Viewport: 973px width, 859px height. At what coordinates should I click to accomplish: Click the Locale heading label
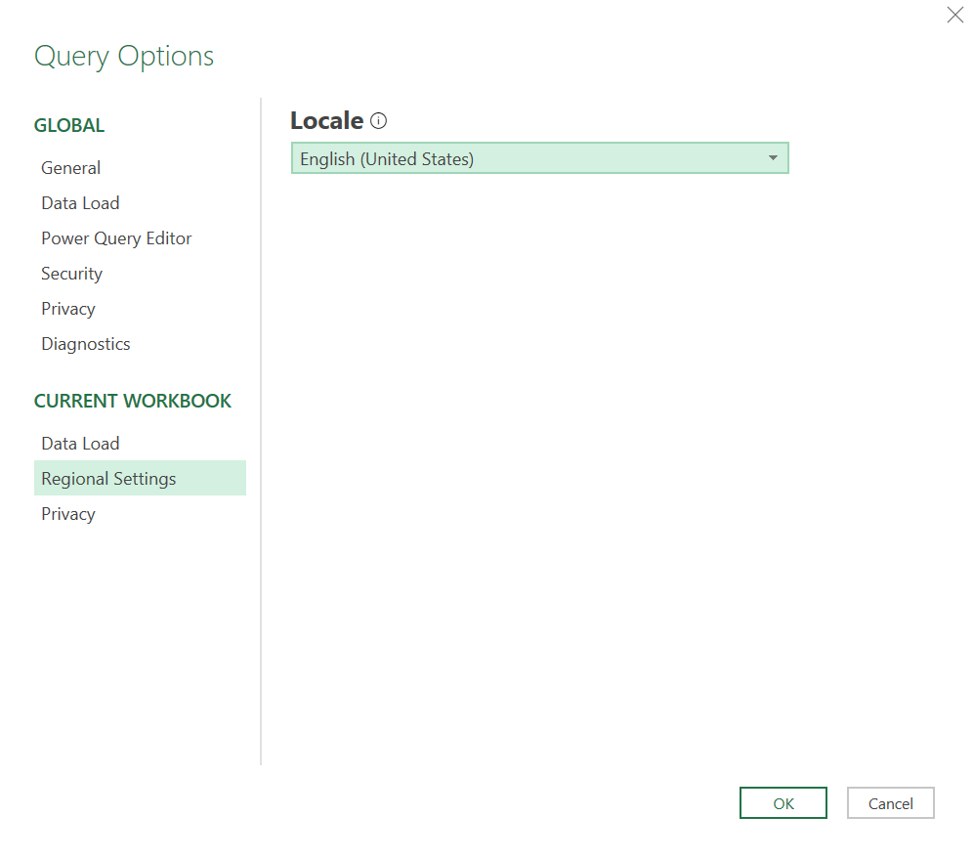tap(326, 121)
